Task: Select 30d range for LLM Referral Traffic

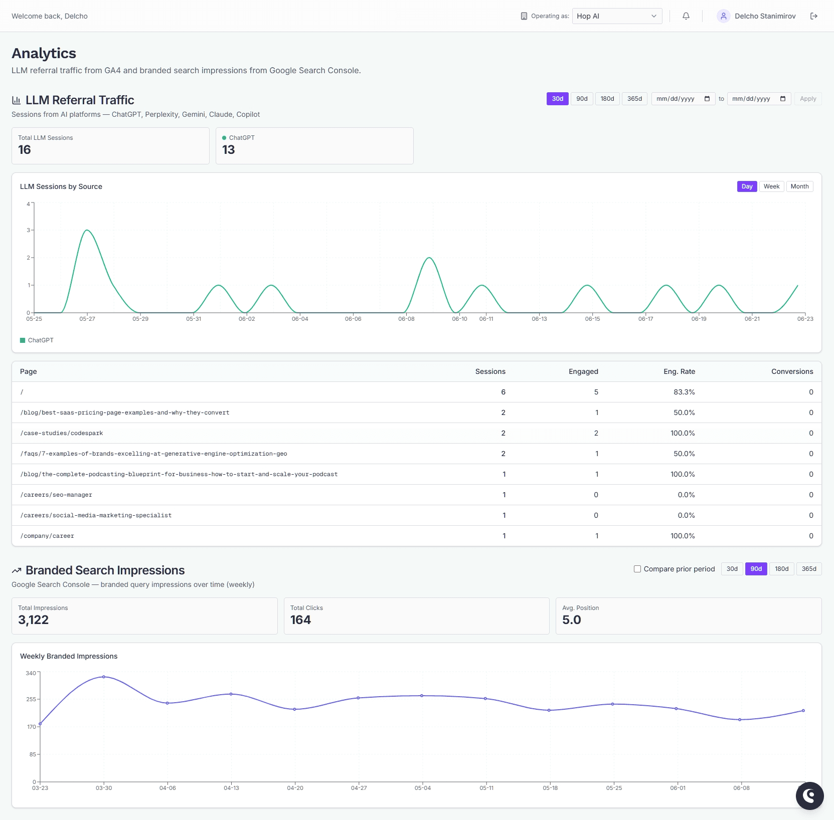Action: click(558, 99)
